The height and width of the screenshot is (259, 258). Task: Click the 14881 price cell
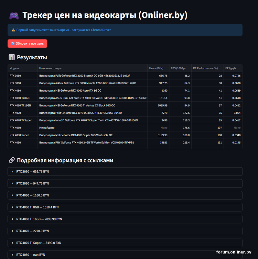point(158,142)
